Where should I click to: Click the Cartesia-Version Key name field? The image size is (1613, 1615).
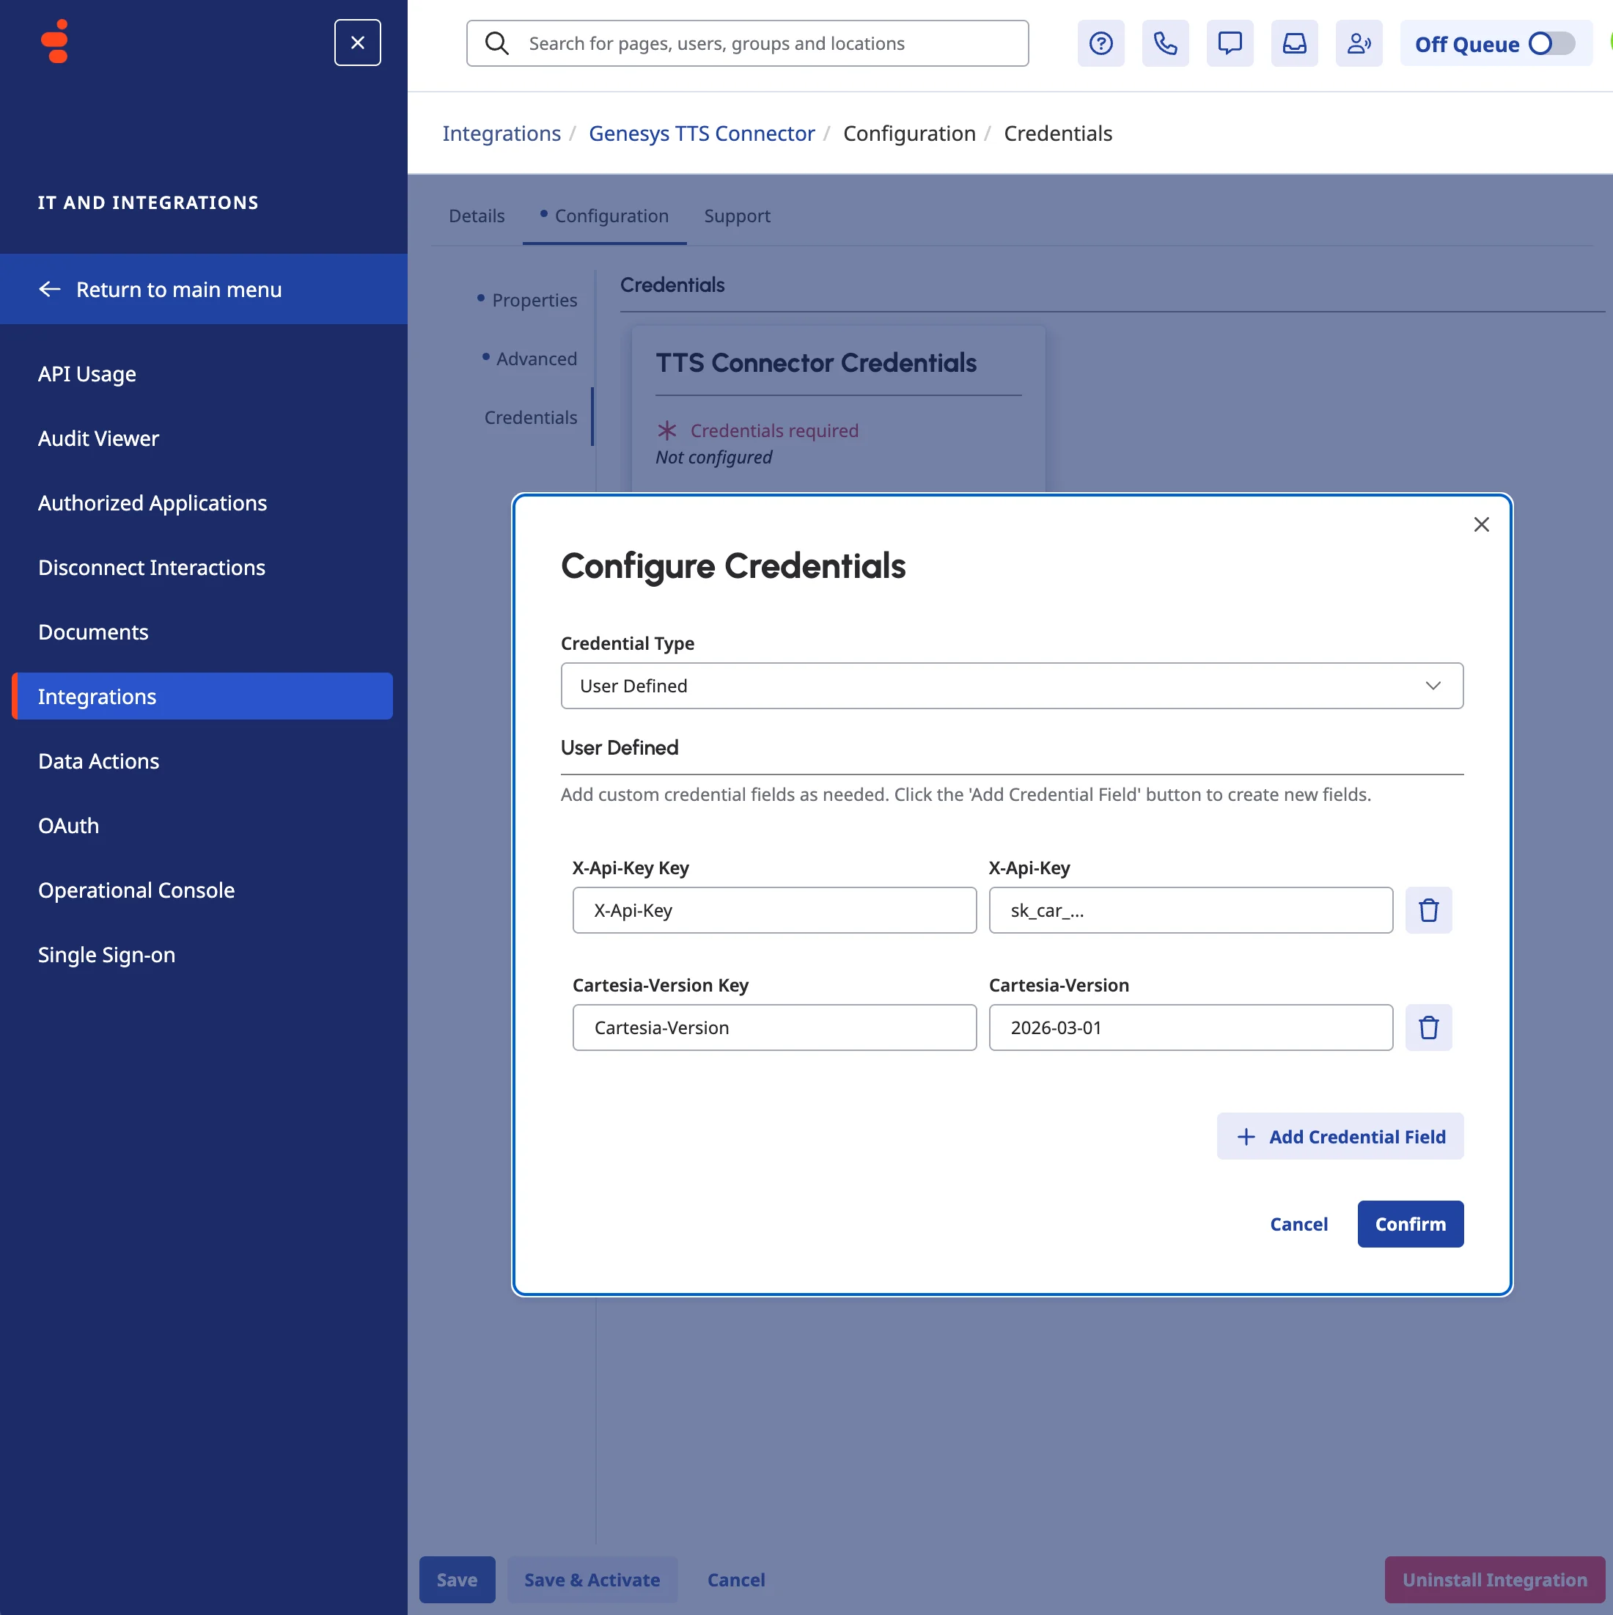pos(774,1028)
